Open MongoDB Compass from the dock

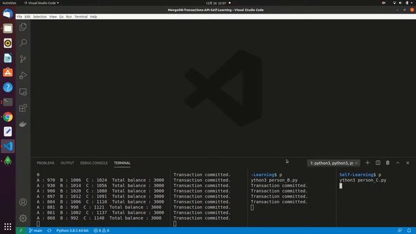(x=8, y=161)
